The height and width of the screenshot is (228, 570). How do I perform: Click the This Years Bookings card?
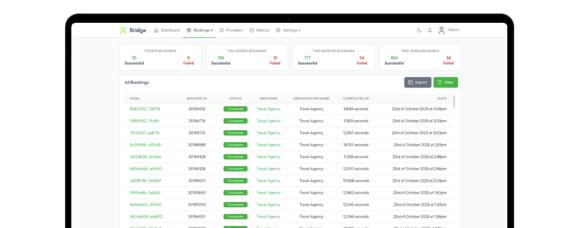[420, 58]
